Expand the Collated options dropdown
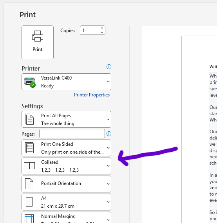 66,166
